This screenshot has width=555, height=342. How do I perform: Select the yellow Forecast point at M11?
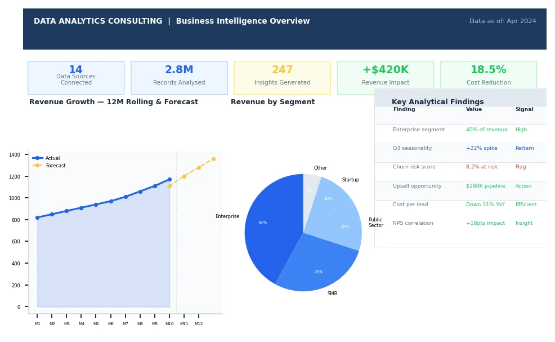point(184,176)
